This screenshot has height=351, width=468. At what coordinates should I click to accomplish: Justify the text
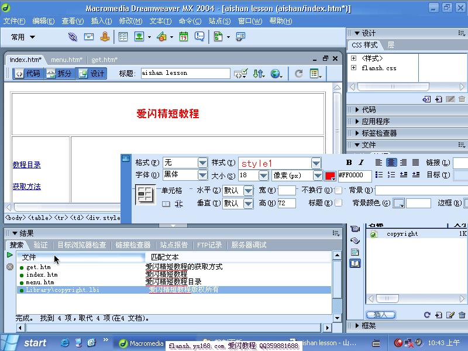(x=415, y=163)
